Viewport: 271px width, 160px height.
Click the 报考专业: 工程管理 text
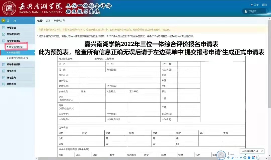click(x=104, y=59)
